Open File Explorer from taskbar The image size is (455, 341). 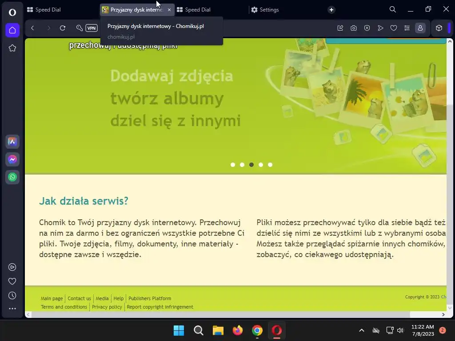tap(218, 330)
